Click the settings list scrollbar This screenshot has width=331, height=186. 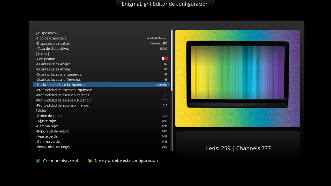coord(172,90)
